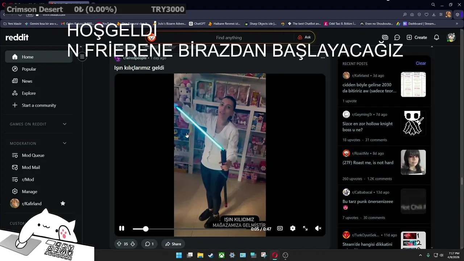Open comments on the post
The image size is (464, 261).
click(149, 244)
